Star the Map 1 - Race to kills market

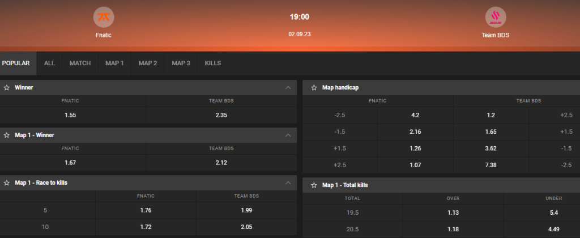(x=7, y=183)
